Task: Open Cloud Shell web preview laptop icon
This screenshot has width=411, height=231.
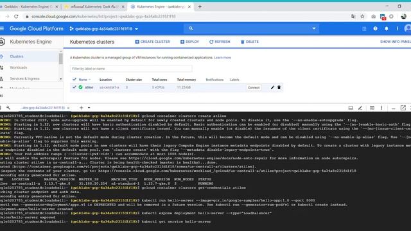Action: pos(351,108)
